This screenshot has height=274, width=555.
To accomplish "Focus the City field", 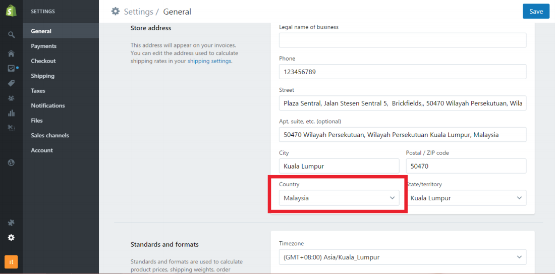I will [x=339, y=166].
